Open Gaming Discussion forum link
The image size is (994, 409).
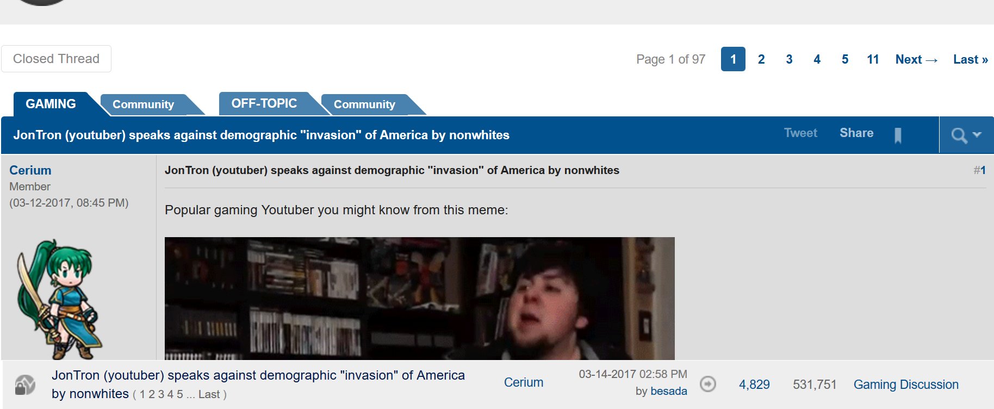click(906, 385)
